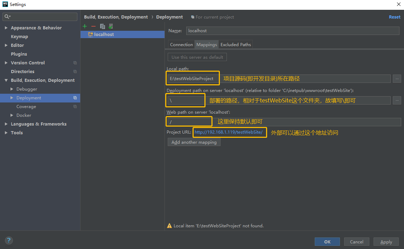Click the Apply button
404x249 pixels.
coord(386,242)
